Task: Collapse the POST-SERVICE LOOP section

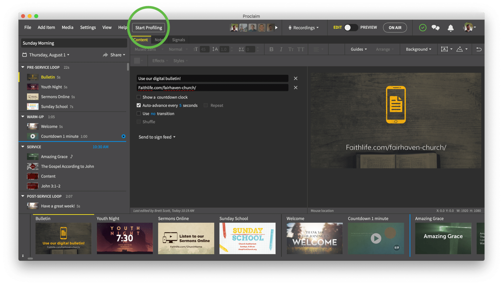Action: click(23, 196)
